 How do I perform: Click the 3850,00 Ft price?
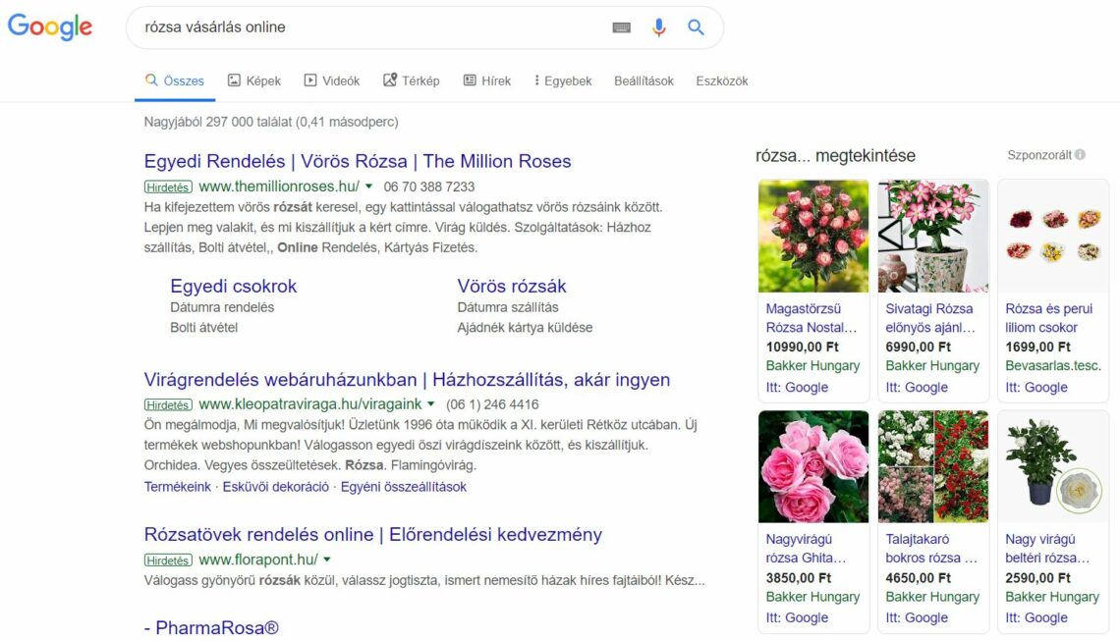pos(799,578)
